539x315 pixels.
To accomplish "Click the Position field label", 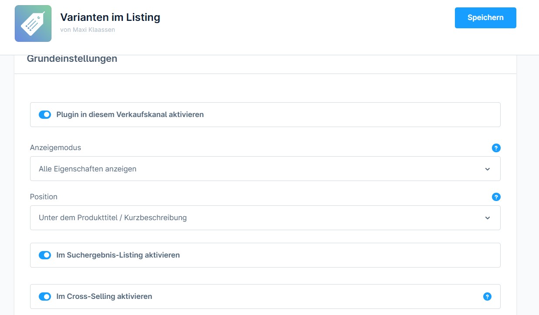I will point(44,197).
